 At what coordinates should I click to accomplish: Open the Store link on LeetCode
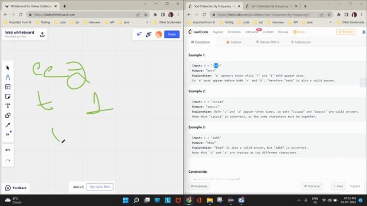tap(299, 32)
